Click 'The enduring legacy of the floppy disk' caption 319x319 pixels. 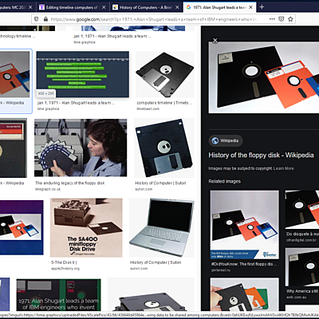point(70,183)
